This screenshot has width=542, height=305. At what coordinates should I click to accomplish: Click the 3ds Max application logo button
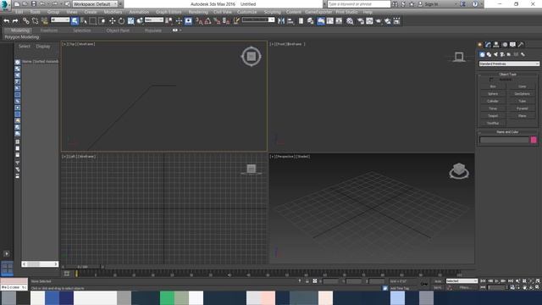pyautogui.click(x=5, y=4)
